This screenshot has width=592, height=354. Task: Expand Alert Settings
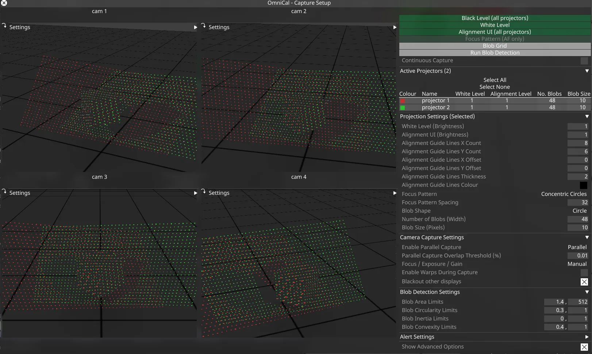coord(587,337)
